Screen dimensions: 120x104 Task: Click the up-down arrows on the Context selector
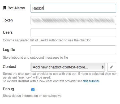tap(103, 67)
